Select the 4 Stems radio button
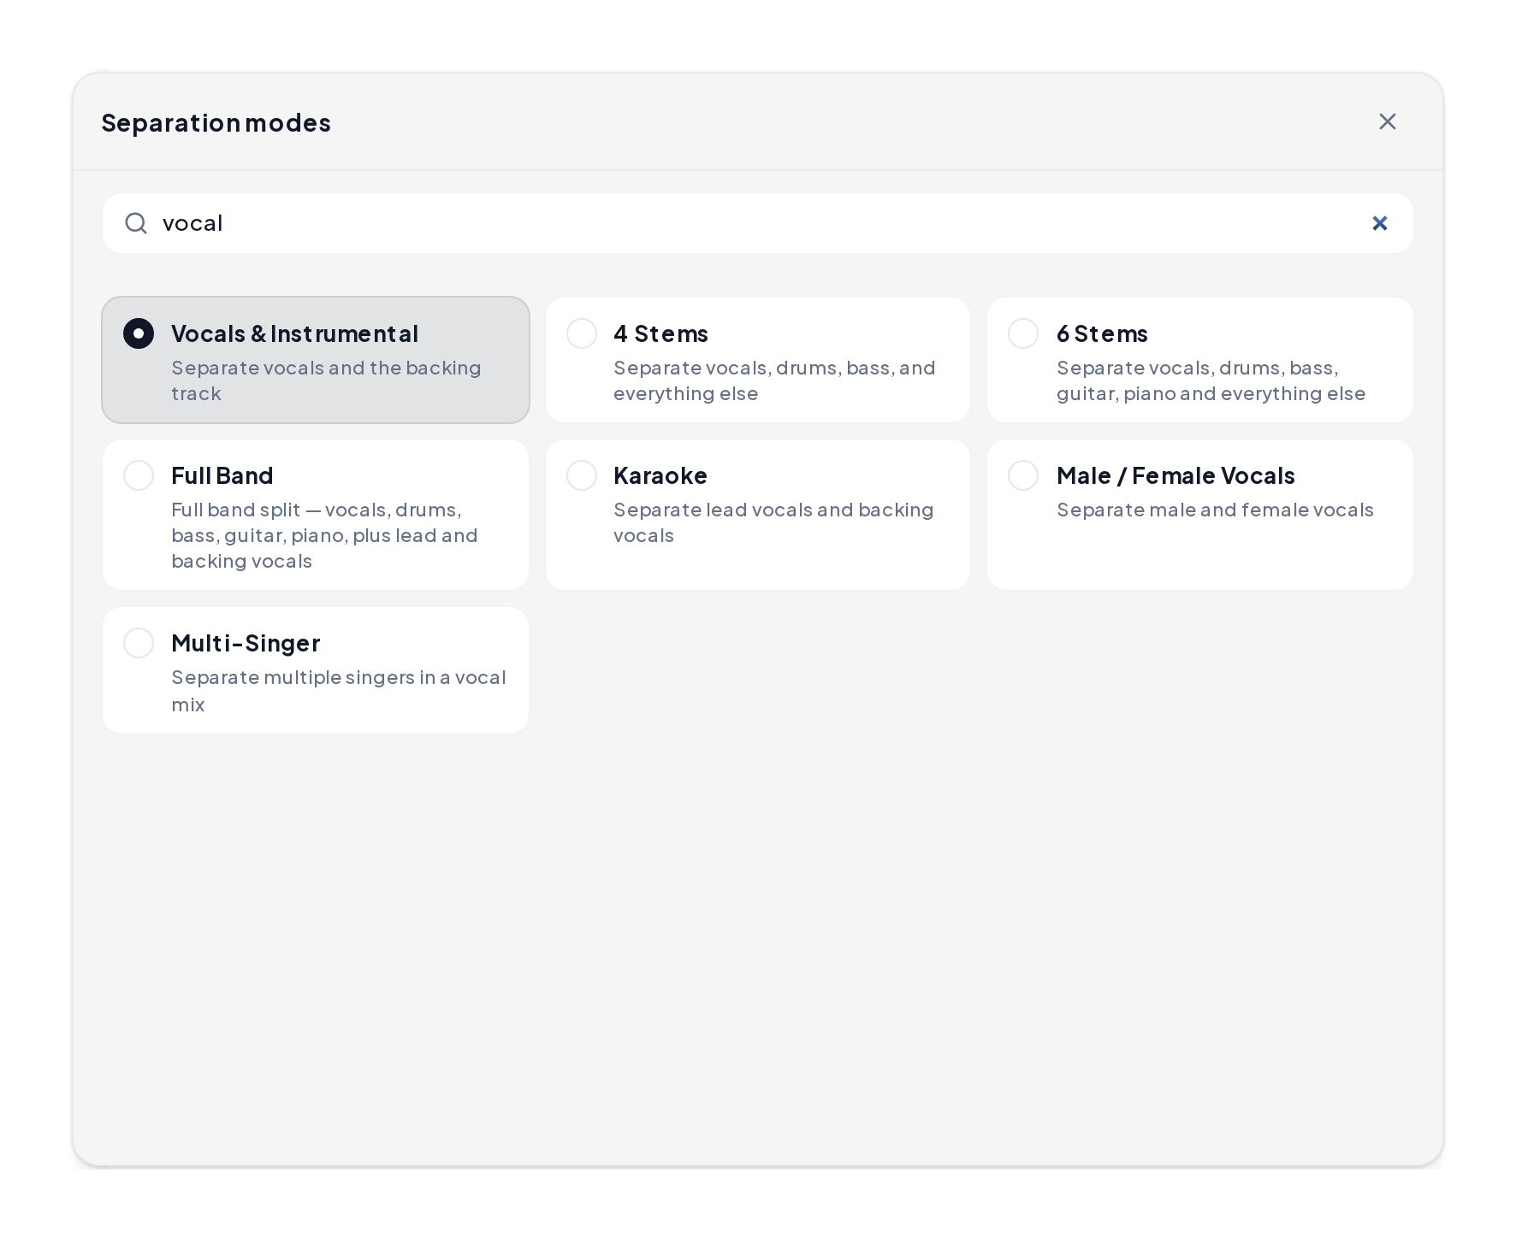 click(582, 333)
